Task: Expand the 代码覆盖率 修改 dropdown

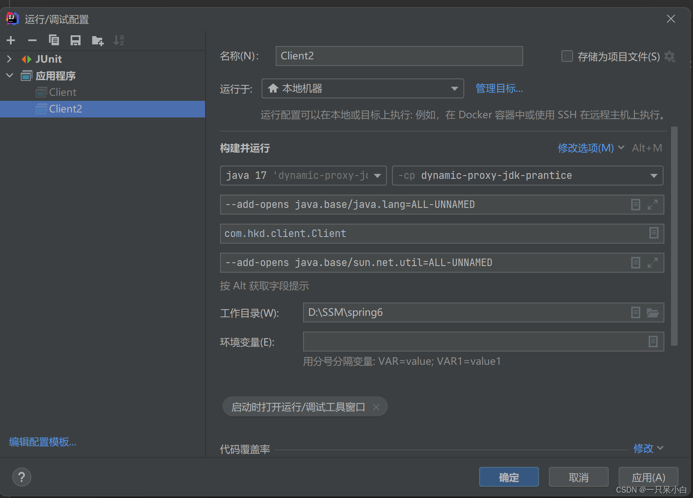Action: click(x=648, y=448)
